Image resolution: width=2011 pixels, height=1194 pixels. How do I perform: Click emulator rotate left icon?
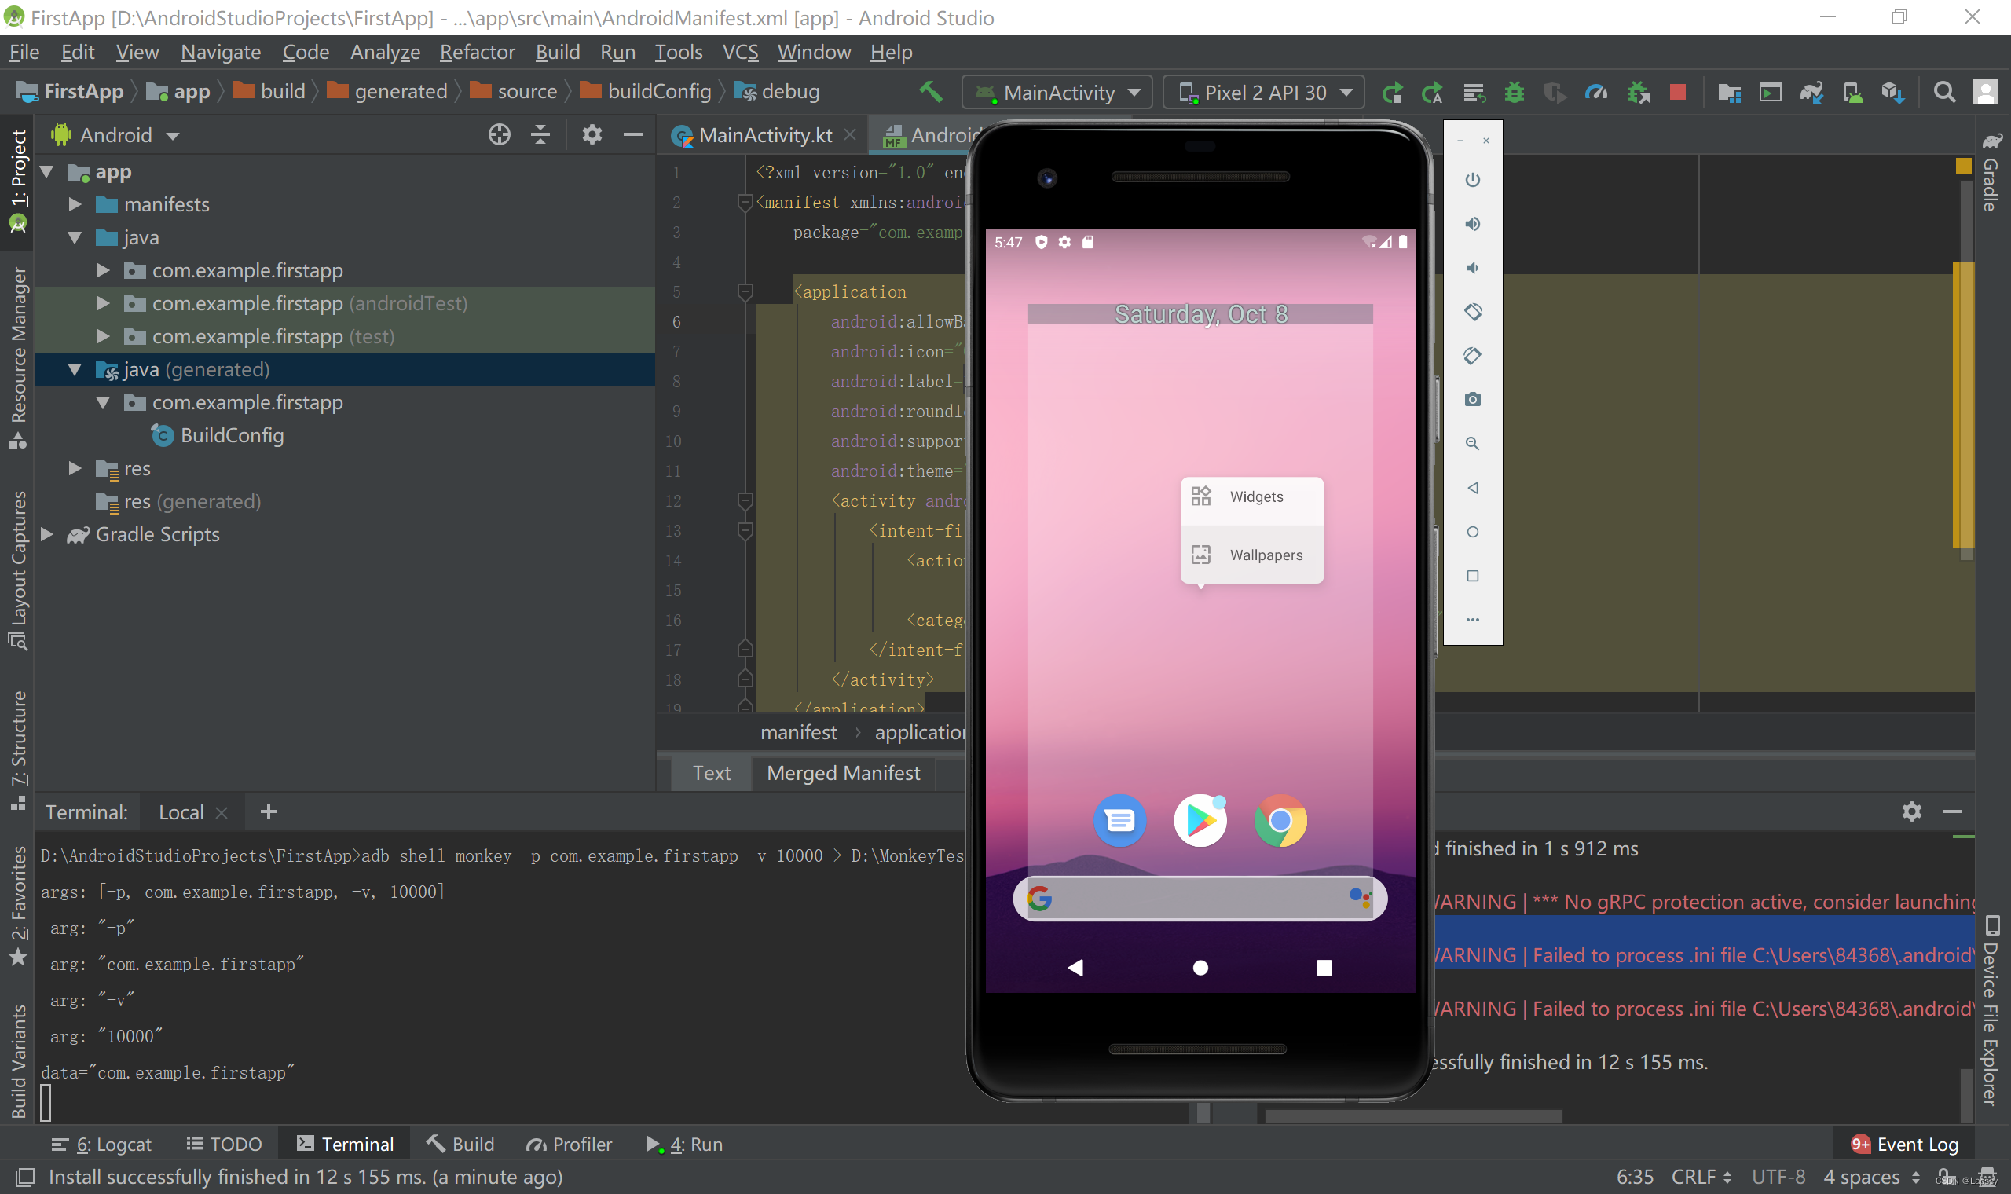(1472, 311)
